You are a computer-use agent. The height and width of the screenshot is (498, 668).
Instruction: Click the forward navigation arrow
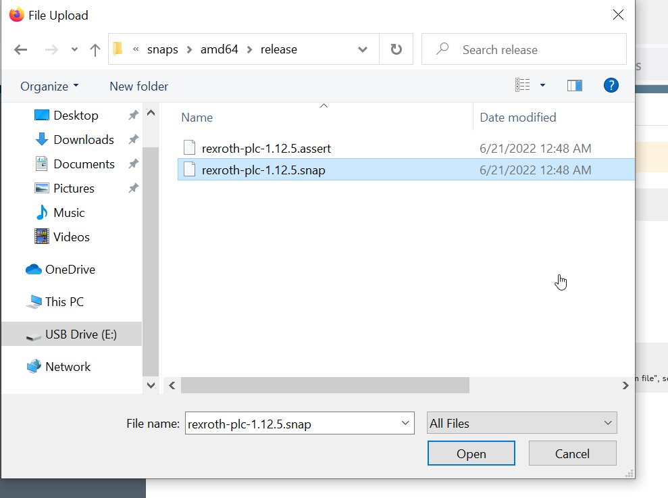tap(51, 50)
